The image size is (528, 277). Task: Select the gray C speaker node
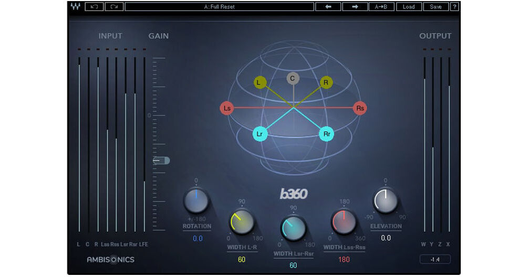click(x=293, y=79)
